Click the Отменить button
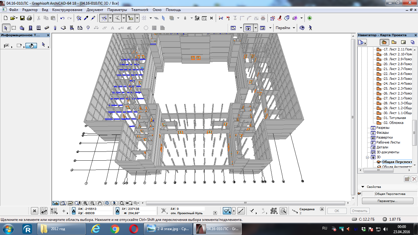 click(x=359, y=211)
